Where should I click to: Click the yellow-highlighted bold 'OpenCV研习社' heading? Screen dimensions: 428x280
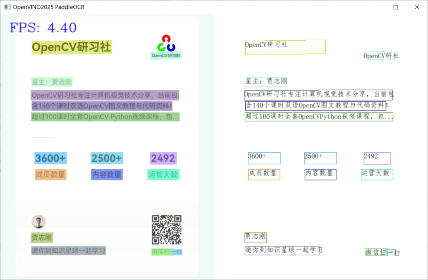[71, 47]
